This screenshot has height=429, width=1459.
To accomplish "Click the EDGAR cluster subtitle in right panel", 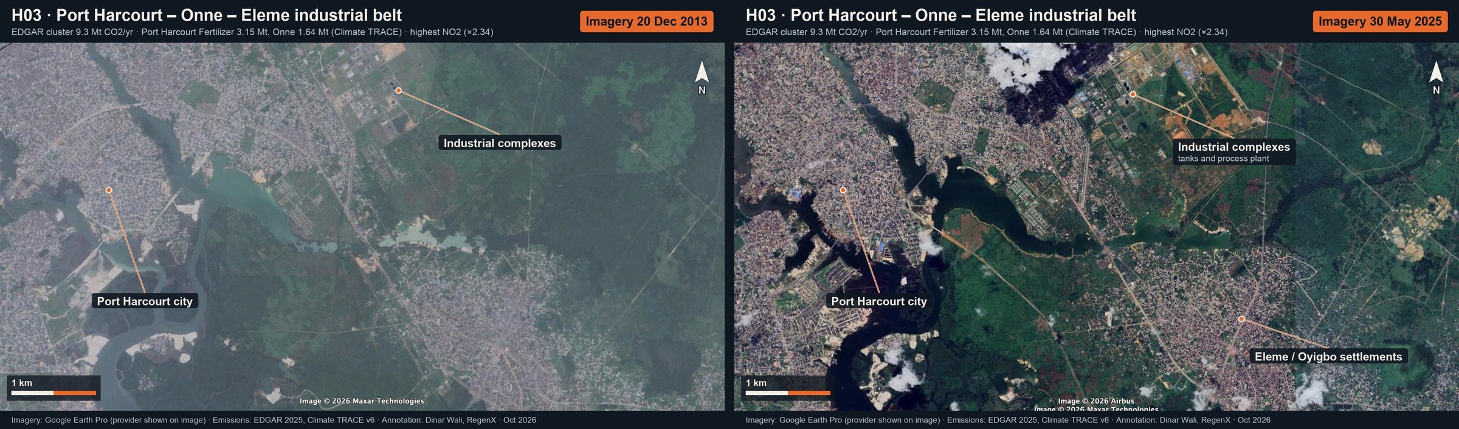I will click(987, 32).
